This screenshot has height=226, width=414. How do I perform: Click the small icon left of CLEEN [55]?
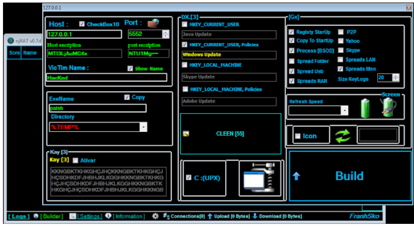(x=186, y=134)
